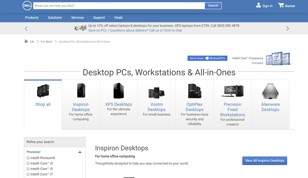
Task: Click the Compare processors link
Action: click(x=257, y=63)
